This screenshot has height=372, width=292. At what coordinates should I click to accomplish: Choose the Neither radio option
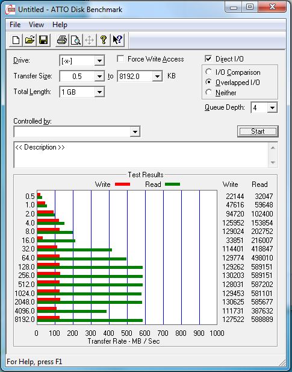(x=209, y=92)
